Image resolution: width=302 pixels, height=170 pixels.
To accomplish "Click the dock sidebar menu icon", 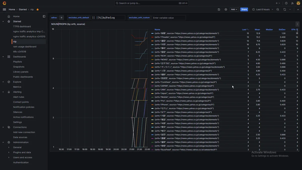I will [x=44, y=16].
